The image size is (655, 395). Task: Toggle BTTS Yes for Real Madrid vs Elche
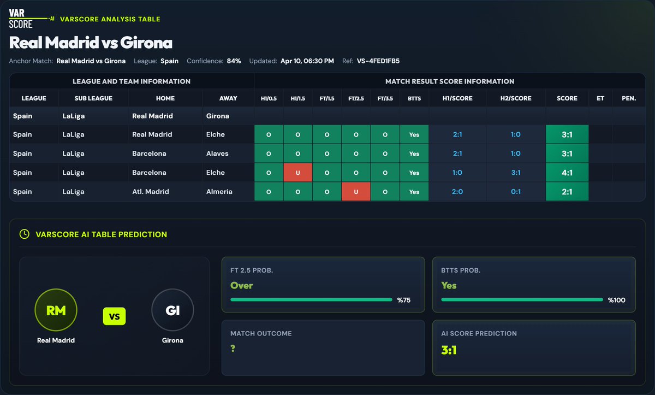(x=414, y=134)
